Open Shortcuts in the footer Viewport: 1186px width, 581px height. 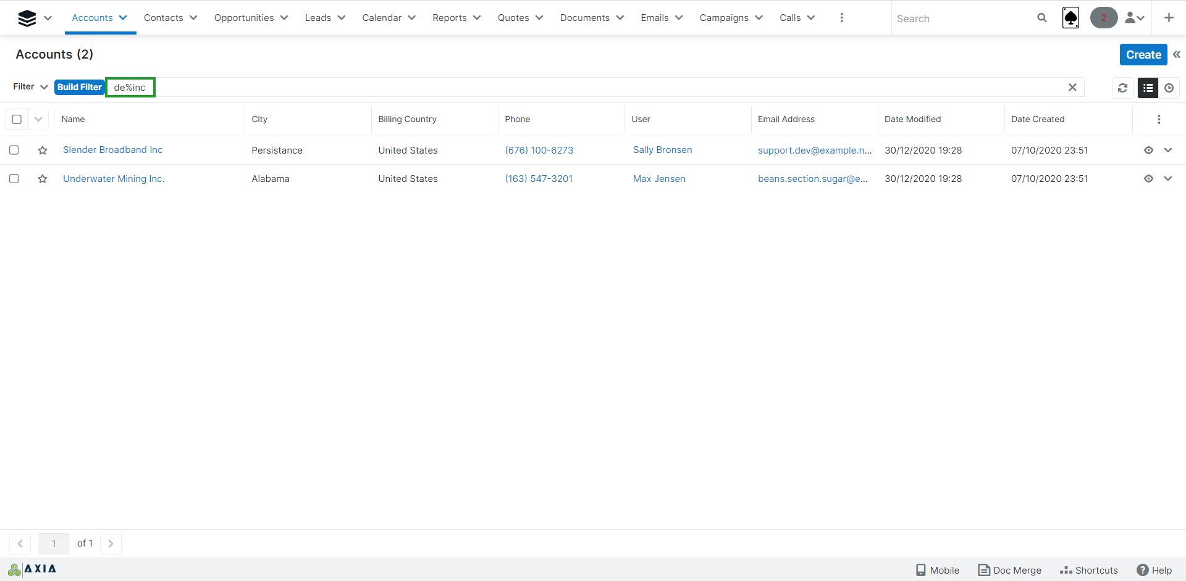[x=1088, y=570]
